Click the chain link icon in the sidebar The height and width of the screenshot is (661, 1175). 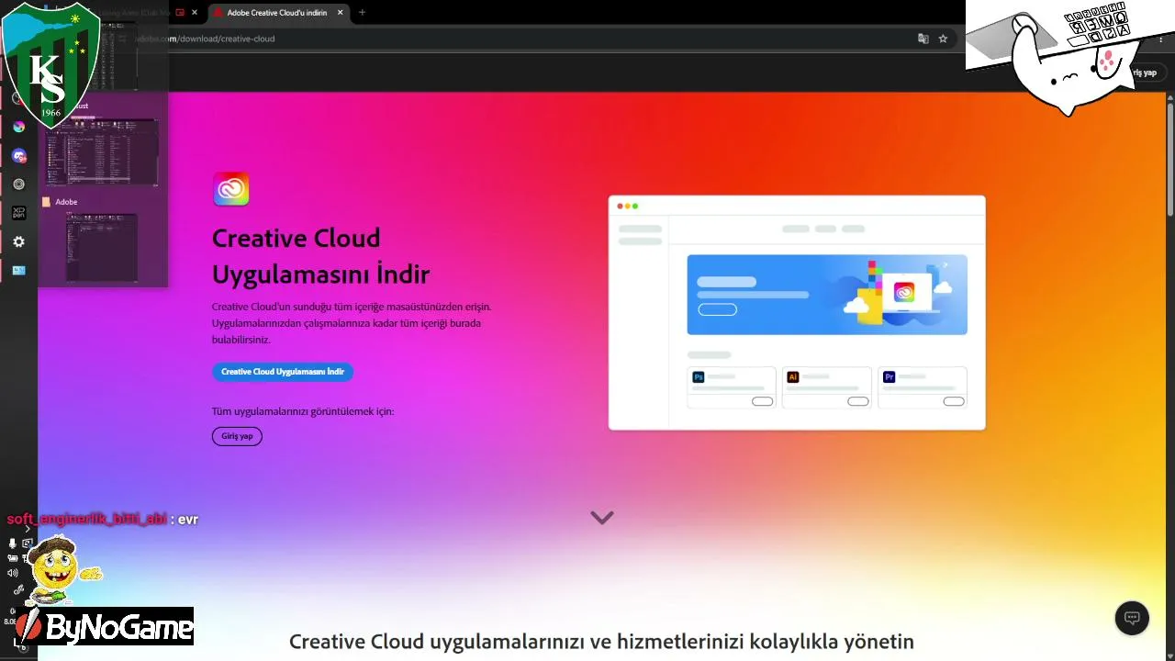tap(18, 589)
